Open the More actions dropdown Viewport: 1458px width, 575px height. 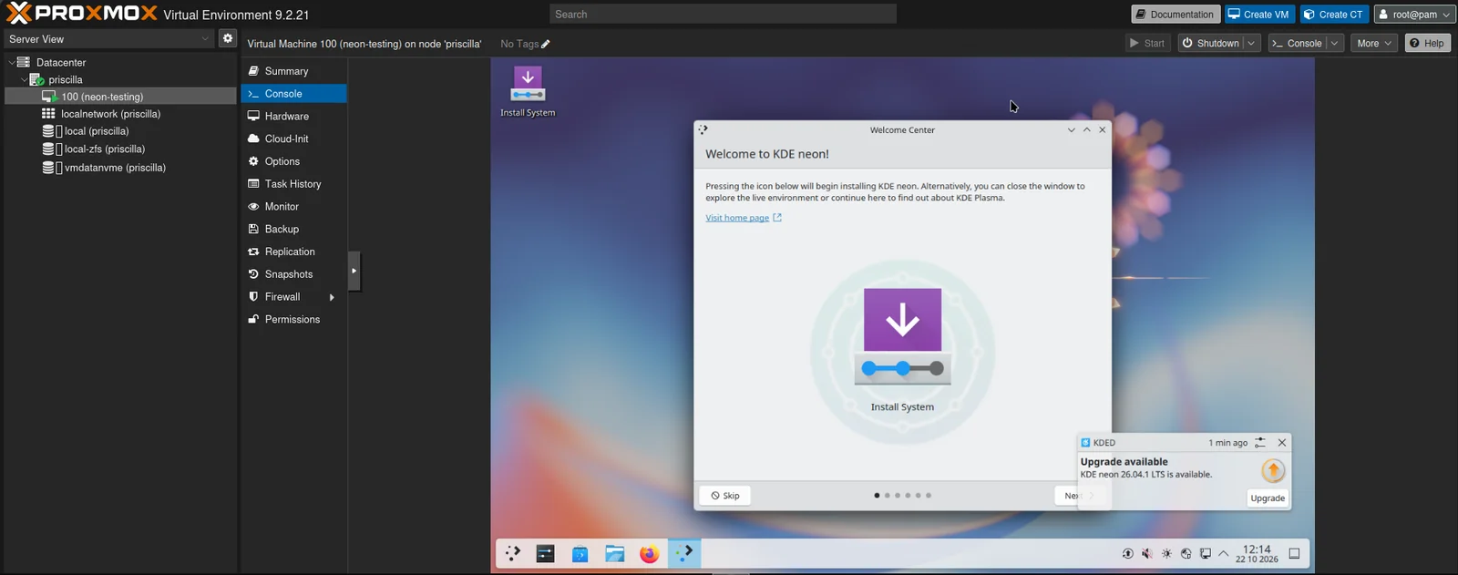click(x=1374, y=44)
